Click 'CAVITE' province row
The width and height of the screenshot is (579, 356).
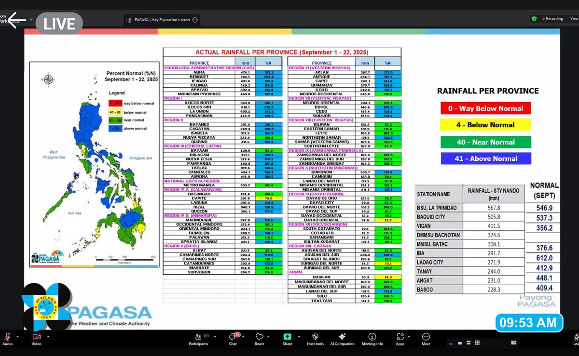(223, 198)
